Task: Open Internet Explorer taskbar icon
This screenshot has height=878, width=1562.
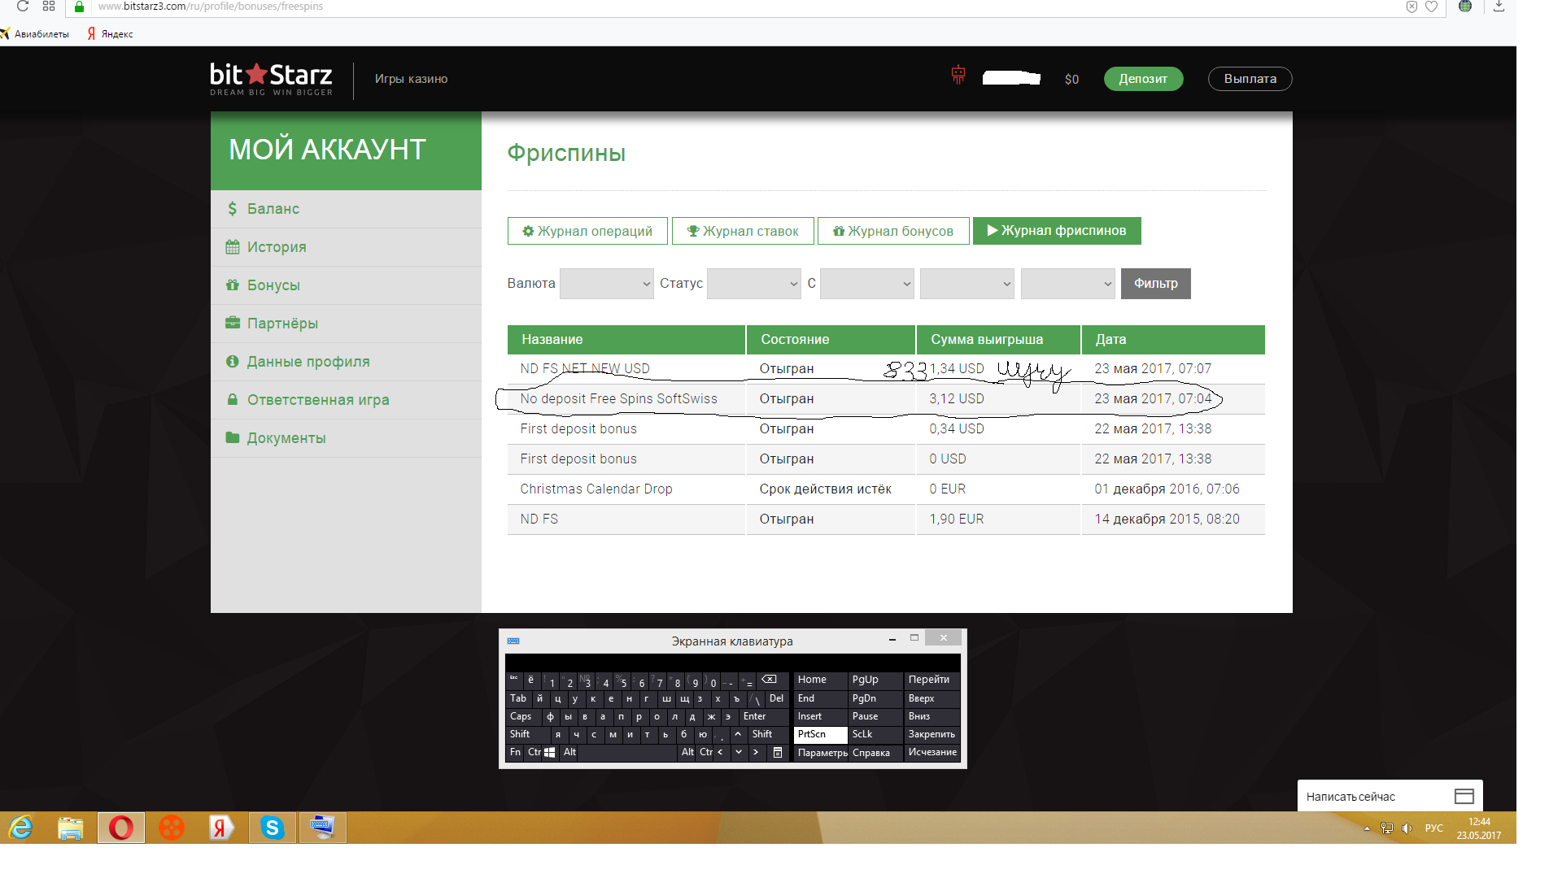Action: click(x=21, y=828)
